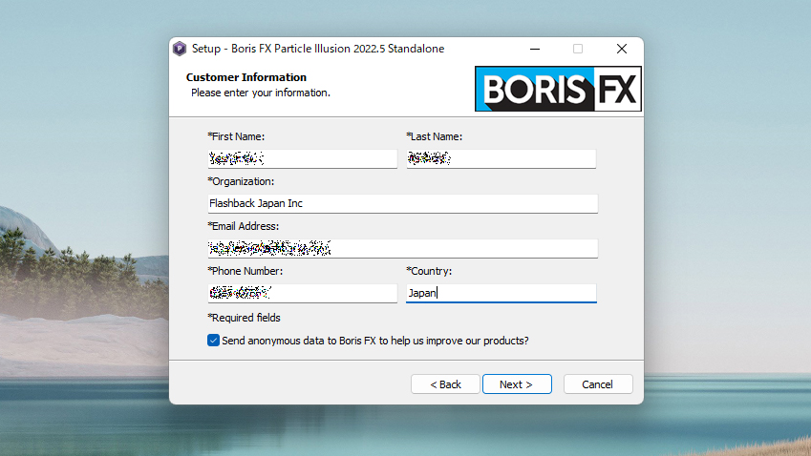Click the "*Last Name:" label

pos(435,136)
